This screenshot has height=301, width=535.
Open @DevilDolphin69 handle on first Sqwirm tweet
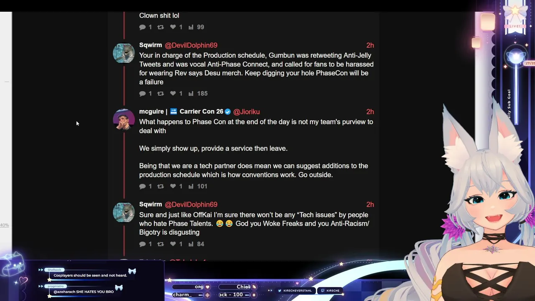click(191, 45)
